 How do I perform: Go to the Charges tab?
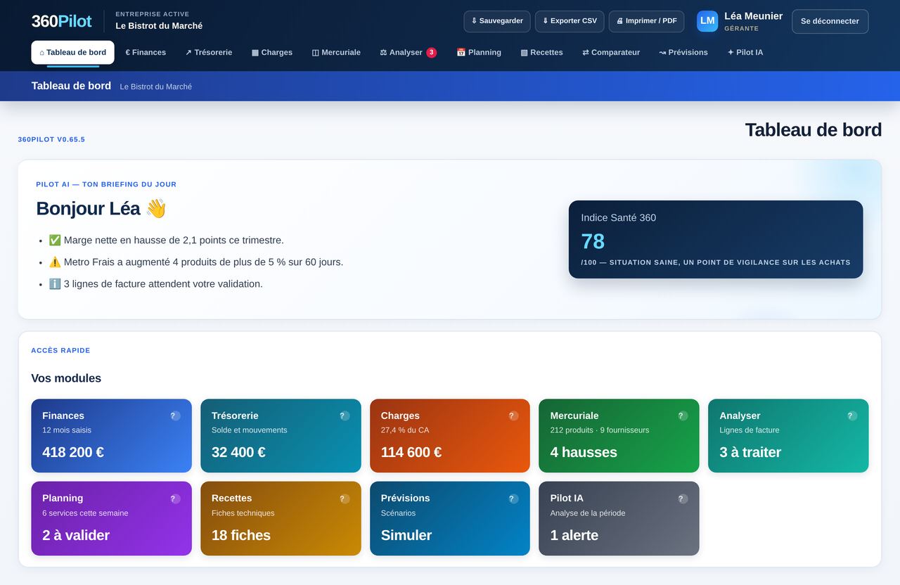coord(272,52)
